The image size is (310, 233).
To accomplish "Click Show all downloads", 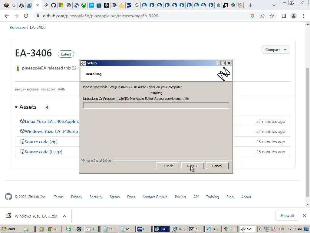I will (287, 216).
